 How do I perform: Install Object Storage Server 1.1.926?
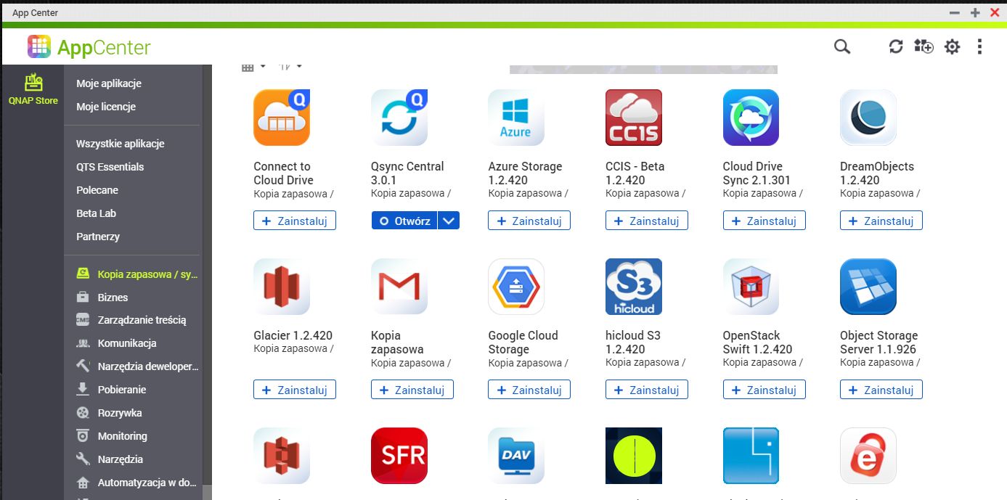click(x=881, y=390)
